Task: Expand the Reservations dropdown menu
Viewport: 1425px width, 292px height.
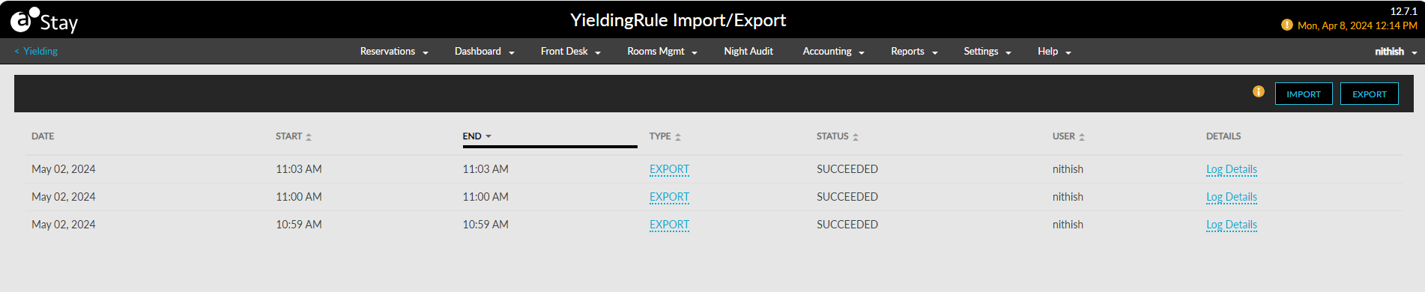Action: pyautogui.click(x=394, y=52)
